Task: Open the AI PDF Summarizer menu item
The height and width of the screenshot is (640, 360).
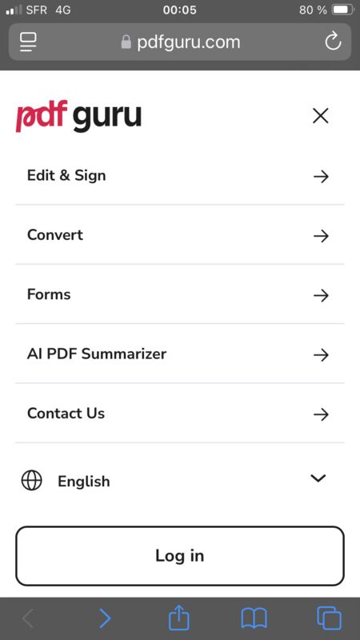Action: tap(180, 354)
